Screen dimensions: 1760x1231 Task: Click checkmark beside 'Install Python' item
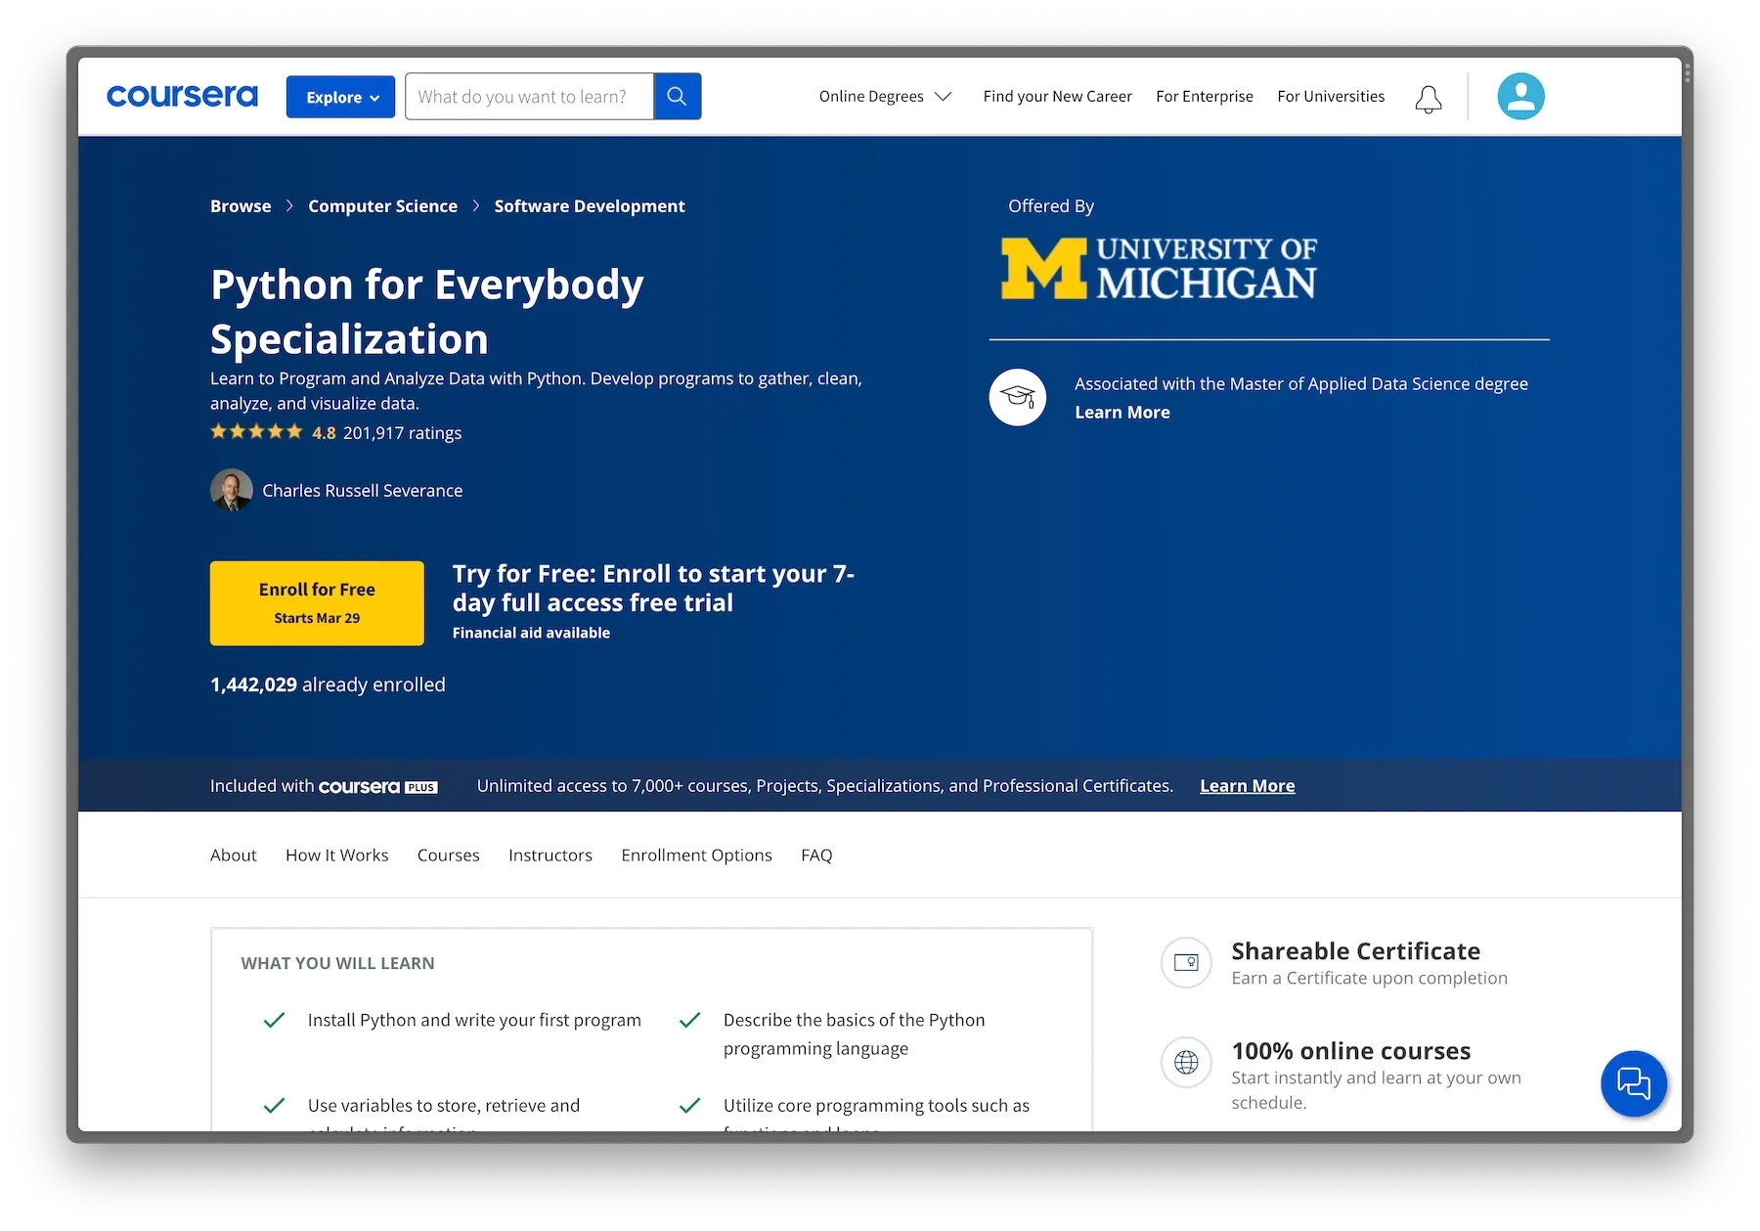pyautogui.click(x=275, y=1020)
